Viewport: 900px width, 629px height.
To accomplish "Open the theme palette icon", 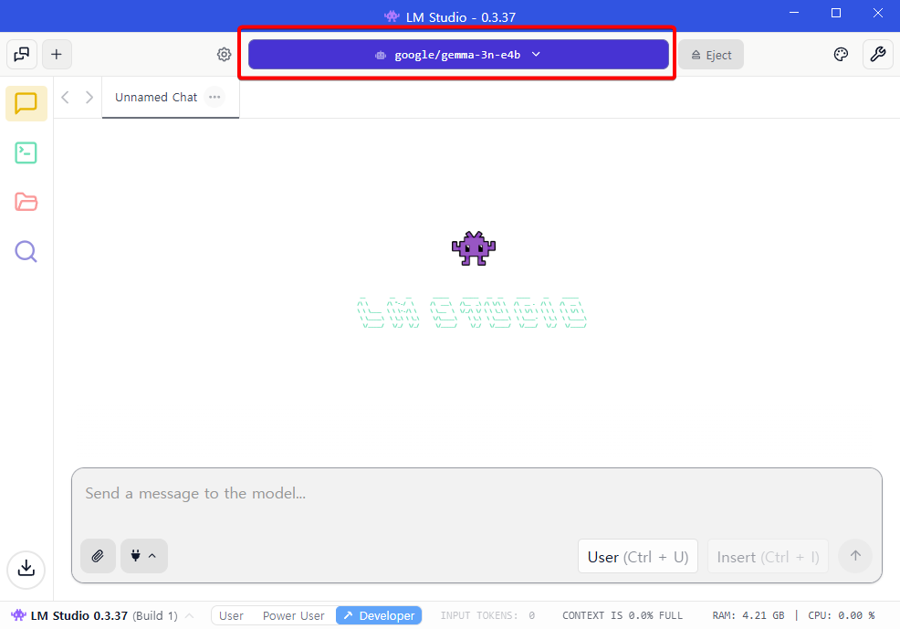I will tap(841, 55).
